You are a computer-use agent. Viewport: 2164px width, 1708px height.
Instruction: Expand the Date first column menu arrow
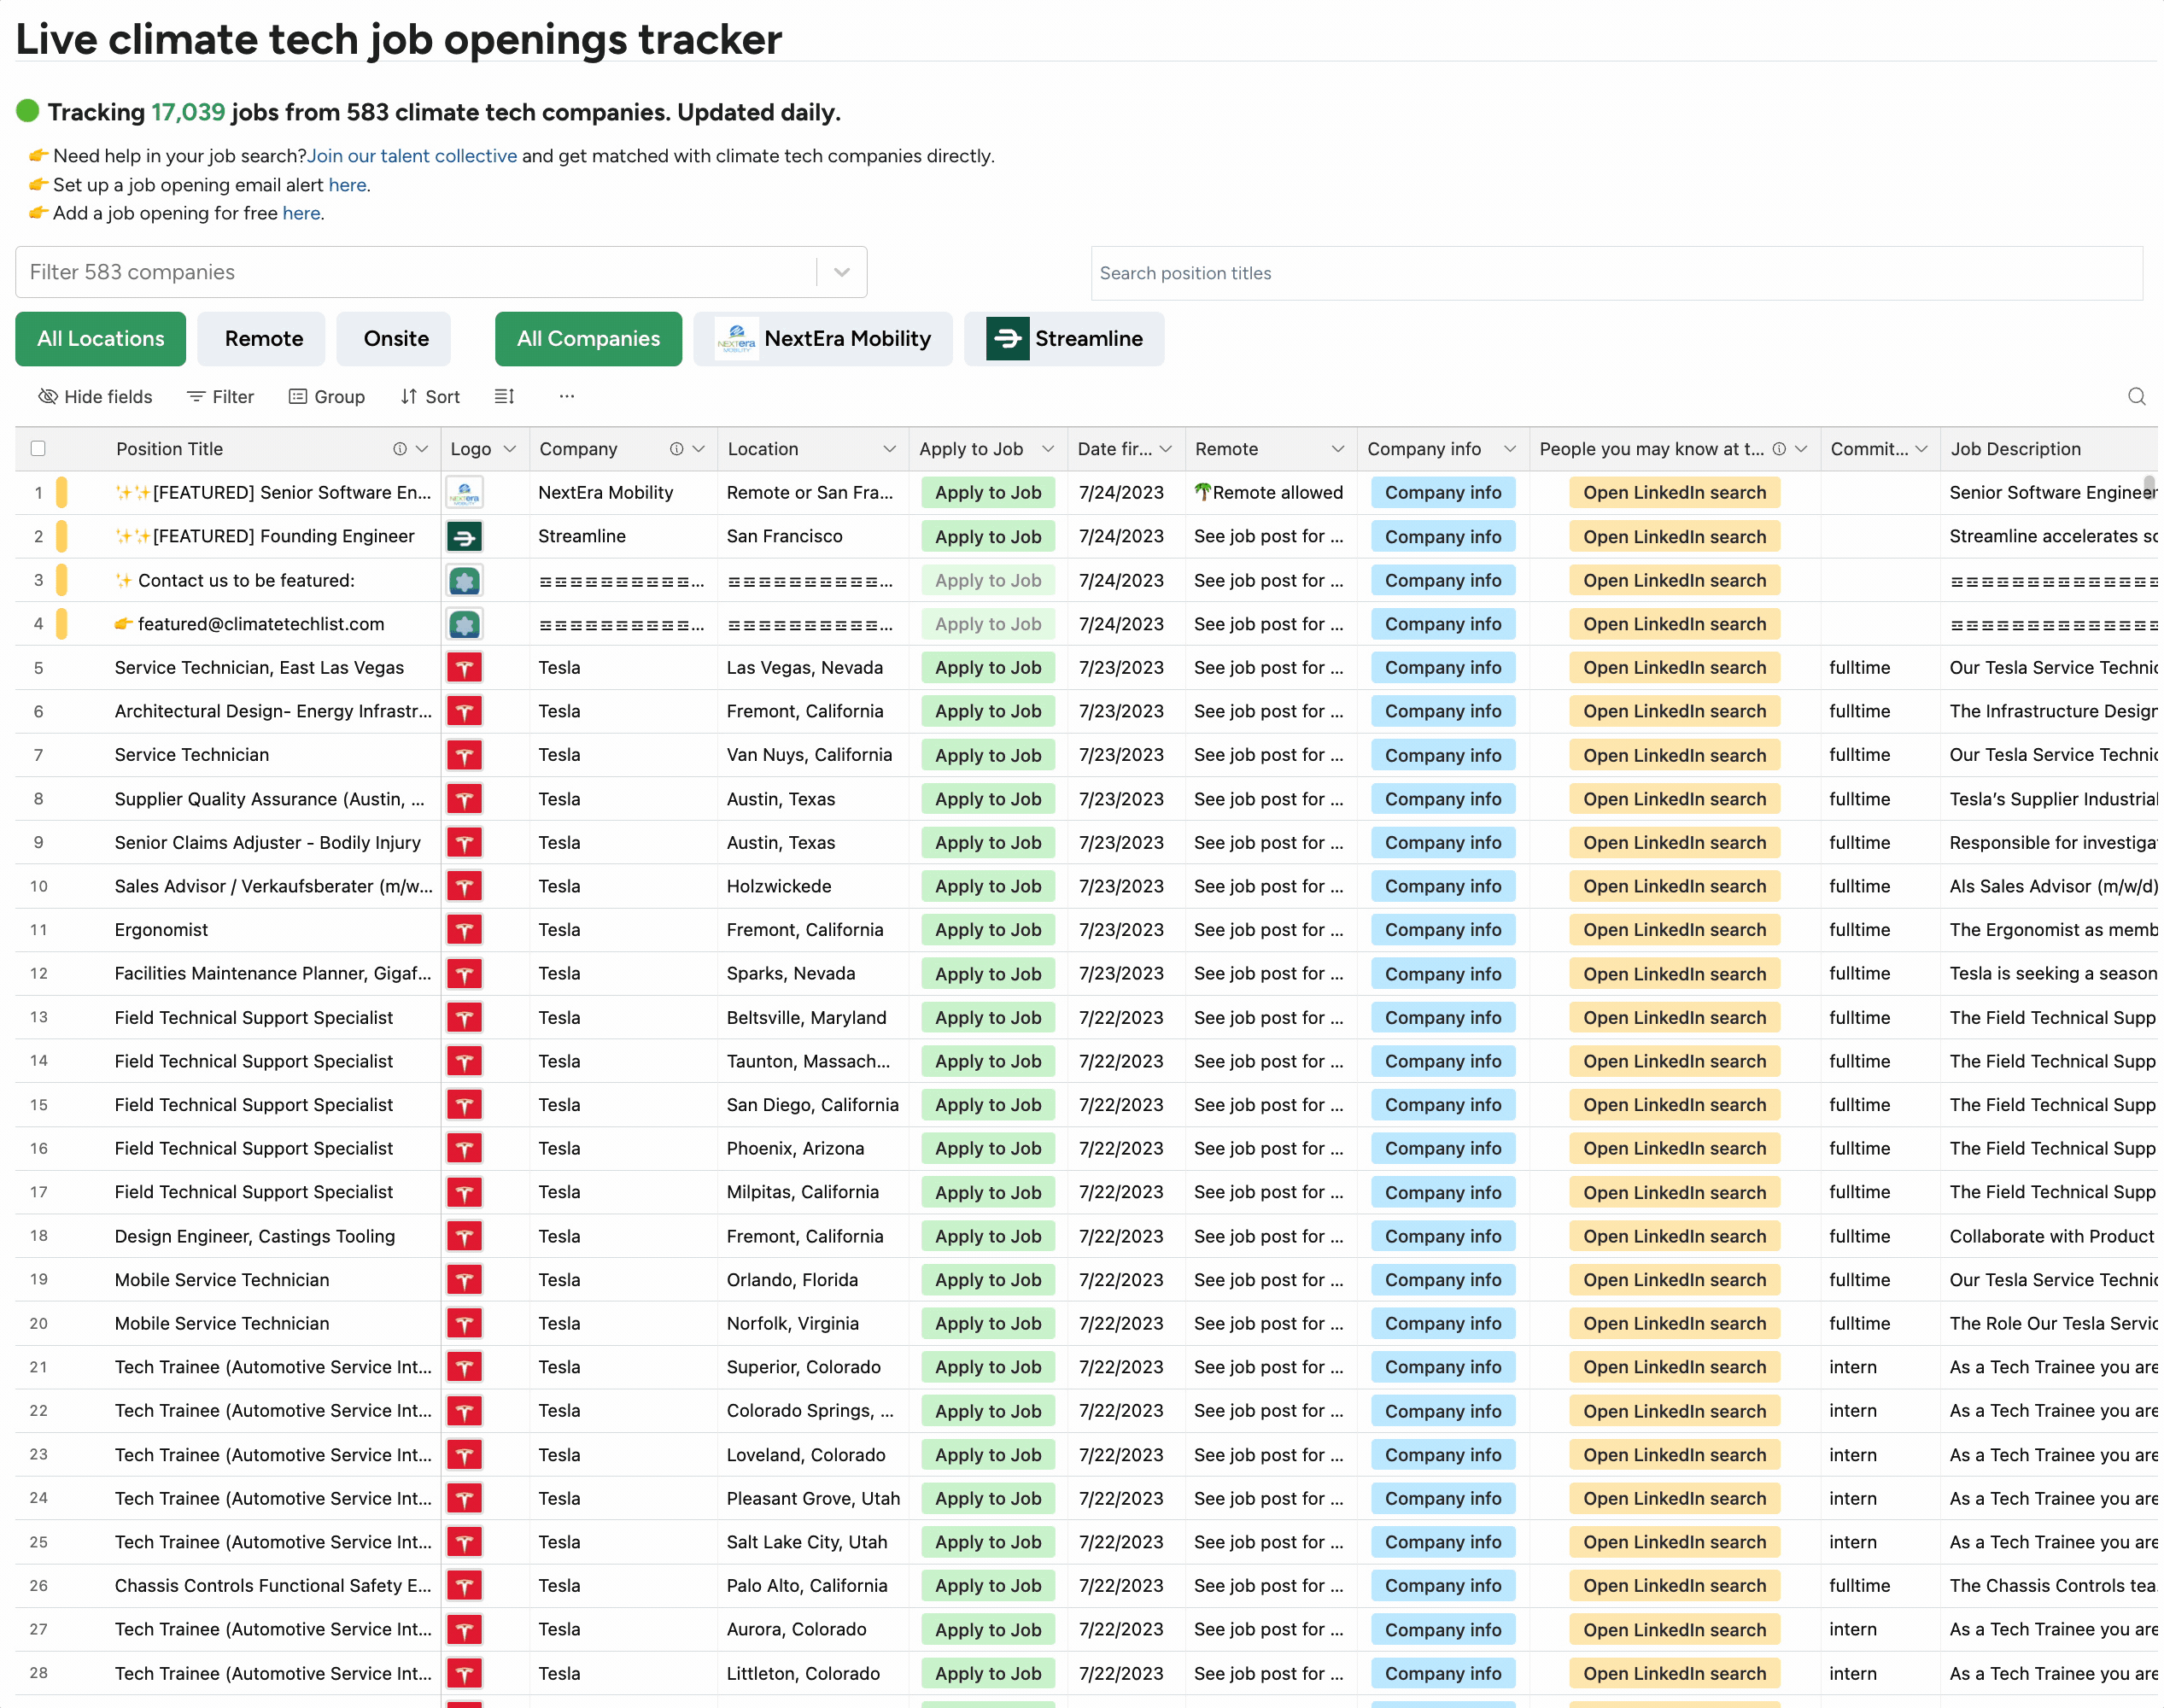[x=1166, y=449]
